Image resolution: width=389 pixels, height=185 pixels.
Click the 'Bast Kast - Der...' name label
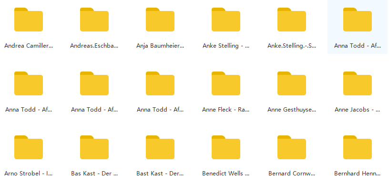point(160,174)
